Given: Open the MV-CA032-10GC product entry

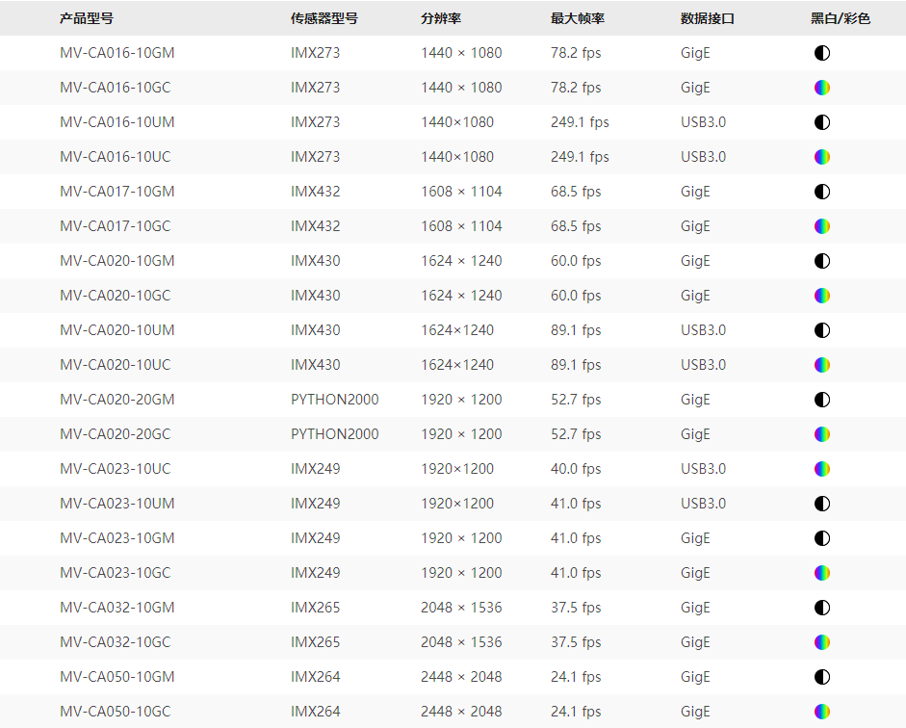Looking at the screenshot, I should [116, 642].
